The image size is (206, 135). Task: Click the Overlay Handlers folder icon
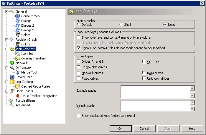(x=18, y=58)
